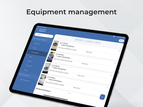Select Mud Room in the room list
The image size is (143, 107).
[29, 66]
